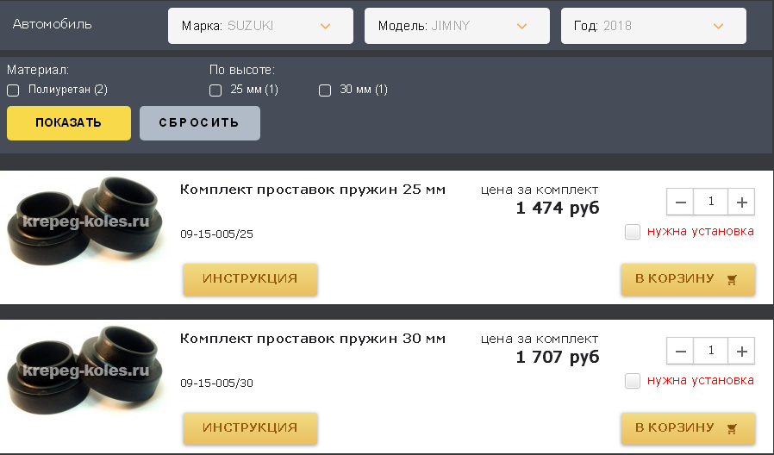Decrease quantity for the 25 мм kit

[x=680, y=202]
